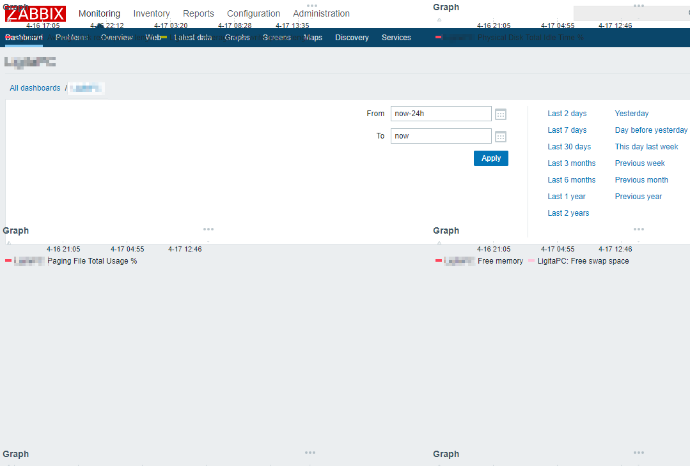Choose the Previous year range

pos(638,197)
